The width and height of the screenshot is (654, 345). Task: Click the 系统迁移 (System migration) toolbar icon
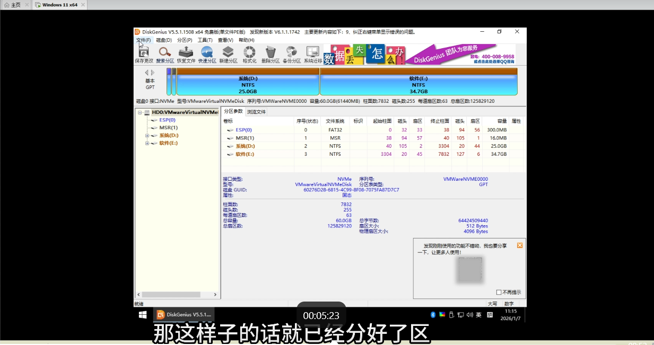pyautogui.click(x=313, y=55)
